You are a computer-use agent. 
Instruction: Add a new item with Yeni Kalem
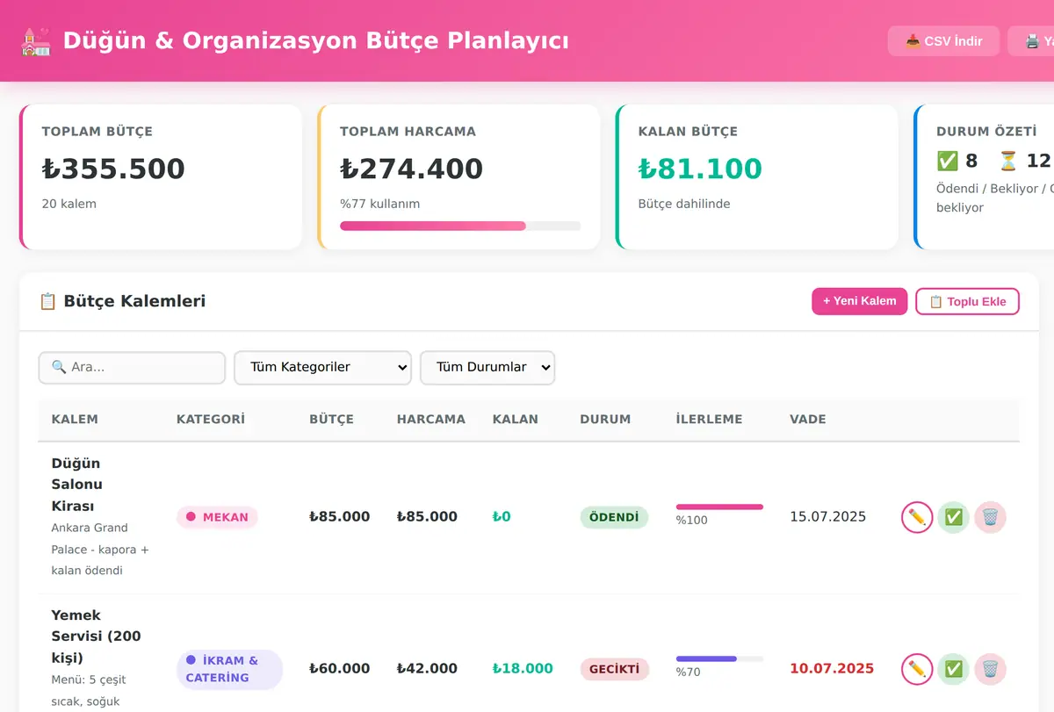click(x=859, y=301)
